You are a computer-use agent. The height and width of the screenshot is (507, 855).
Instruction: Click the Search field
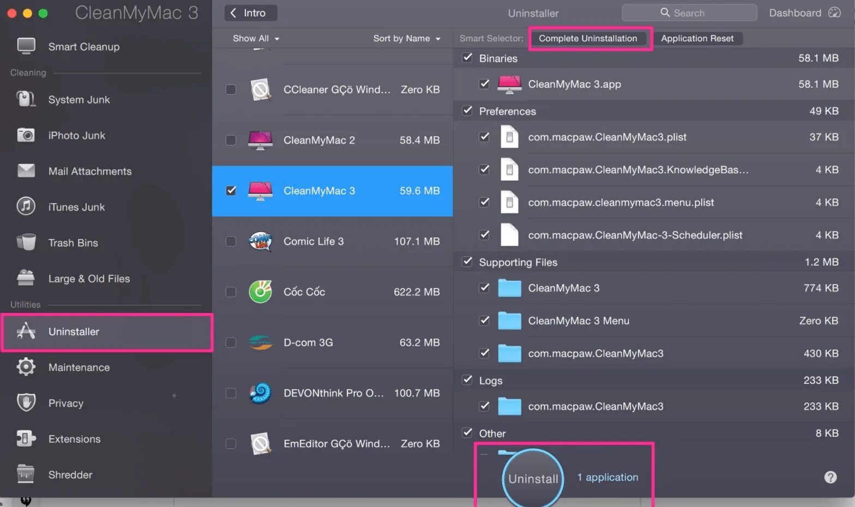coord(689,13)
